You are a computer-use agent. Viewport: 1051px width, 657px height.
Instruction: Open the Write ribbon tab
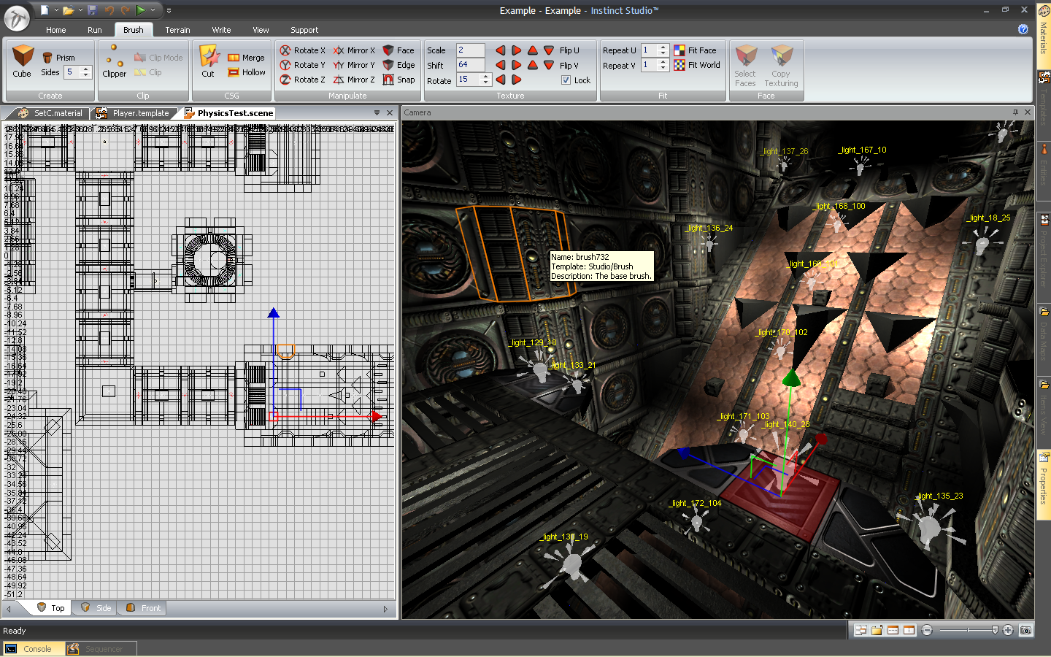point(221,30)
